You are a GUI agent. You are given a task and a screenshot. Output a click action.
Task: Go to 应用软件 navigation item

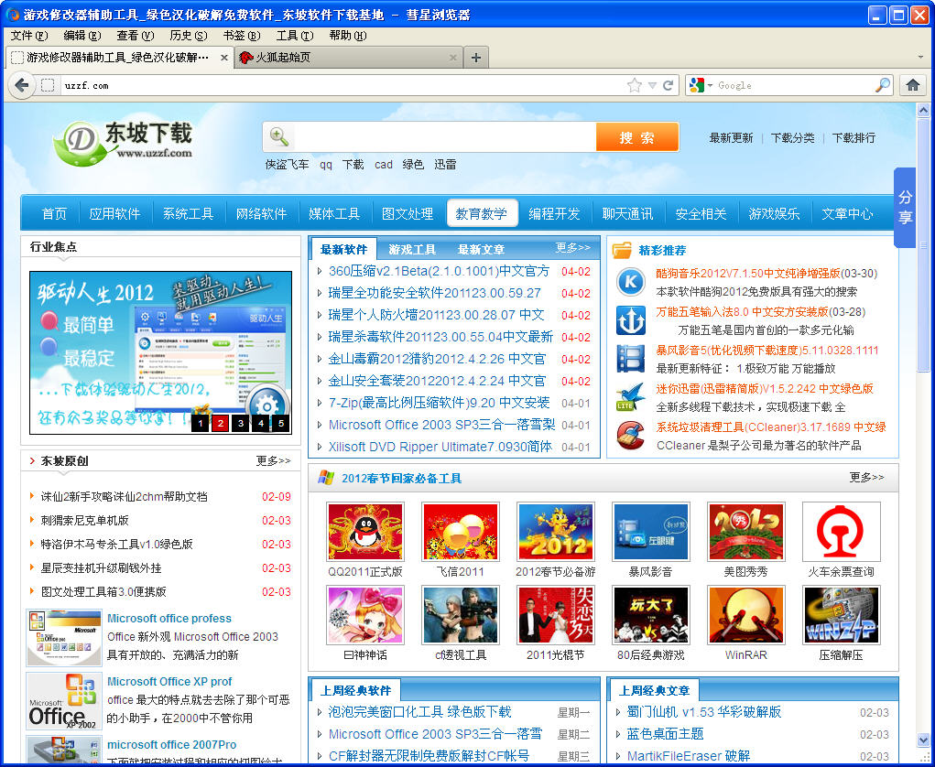click(114, 214)
